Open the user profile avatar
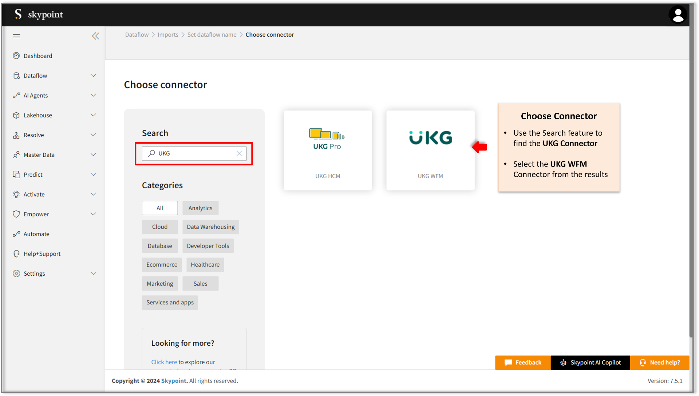Viewport: 699px width, 396px height. [678, 15]
